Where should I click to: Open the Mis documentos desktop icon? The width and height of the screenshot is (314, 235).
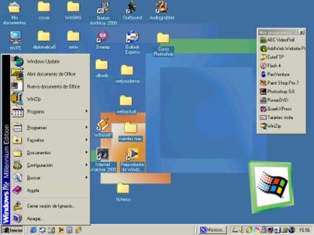click(x=14, y=13)
